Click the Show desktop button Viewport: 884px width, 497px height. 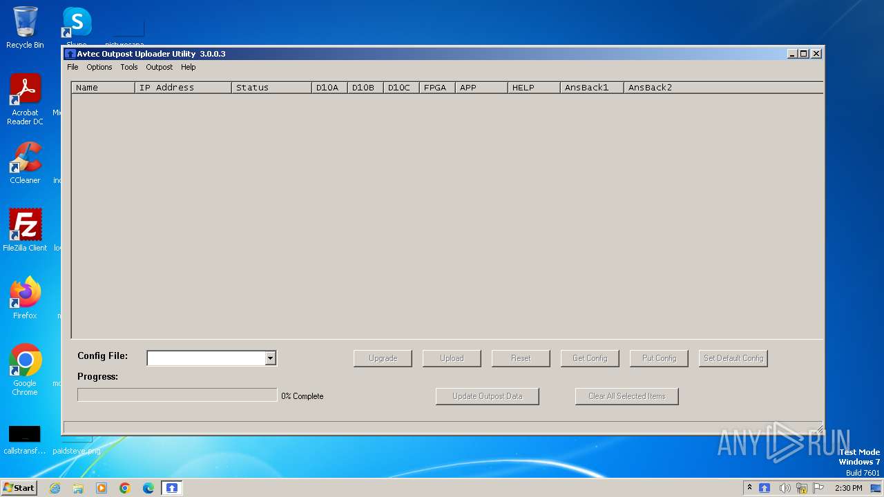tap(876, 488)
